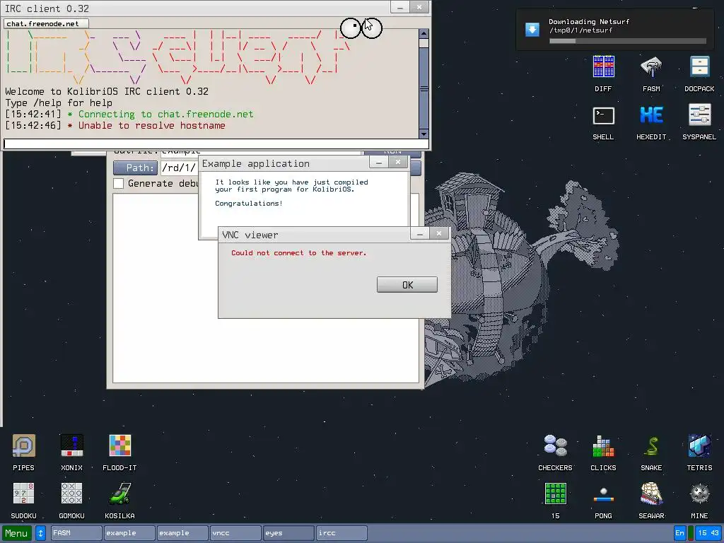Start the XONIX game icon

[71, 445]
